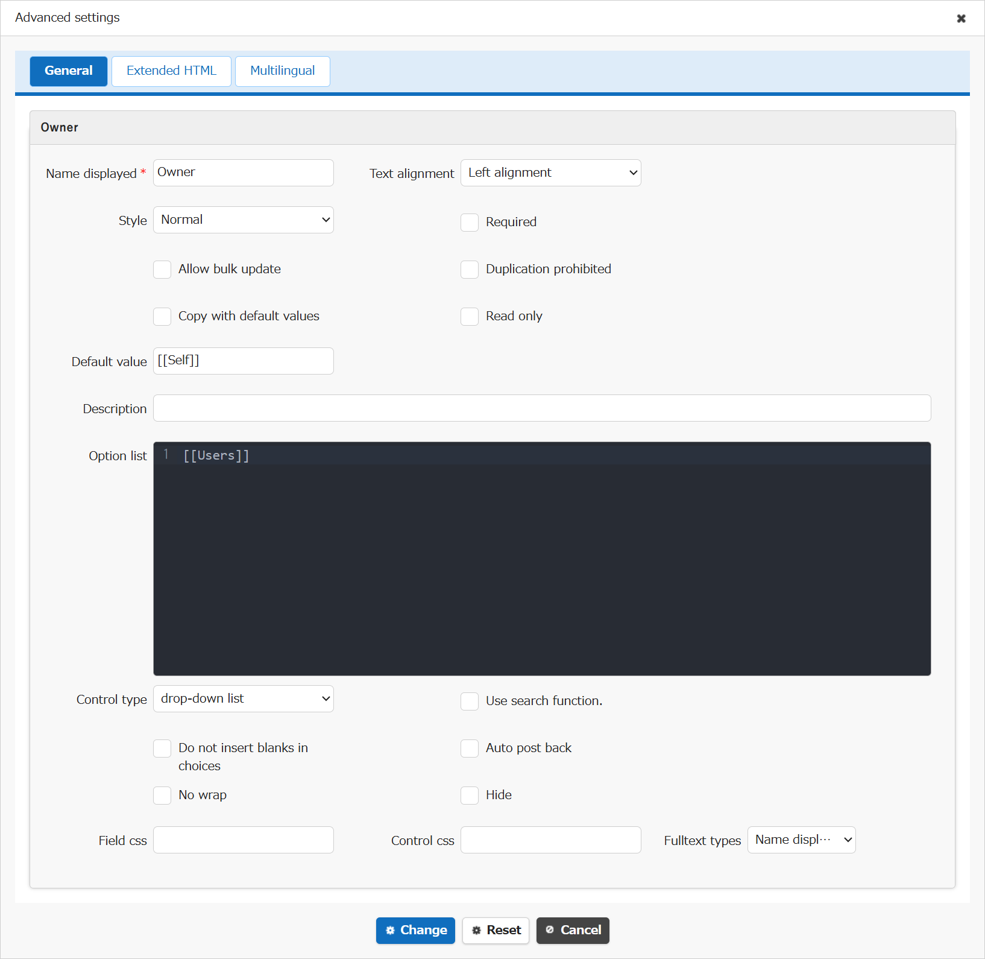Toggle Copy with default values
The height and width of the screenshot is (959, 985).
[162, 316]
